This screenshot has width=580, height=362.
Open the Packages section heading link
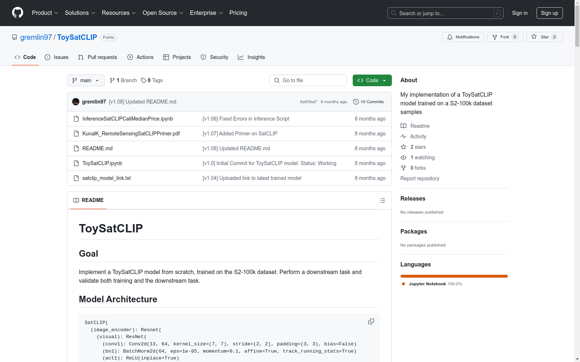click(x=414, y=231)
